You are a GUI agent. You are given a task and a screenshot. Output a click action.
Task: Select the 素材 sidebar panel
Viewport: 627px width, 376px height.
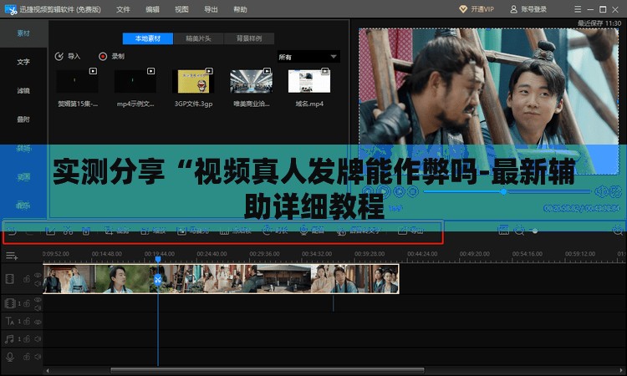(x=23, y=33)
